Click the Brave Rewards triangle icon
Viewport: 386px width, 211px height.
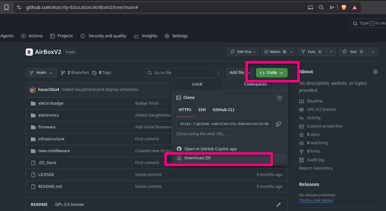354,7
